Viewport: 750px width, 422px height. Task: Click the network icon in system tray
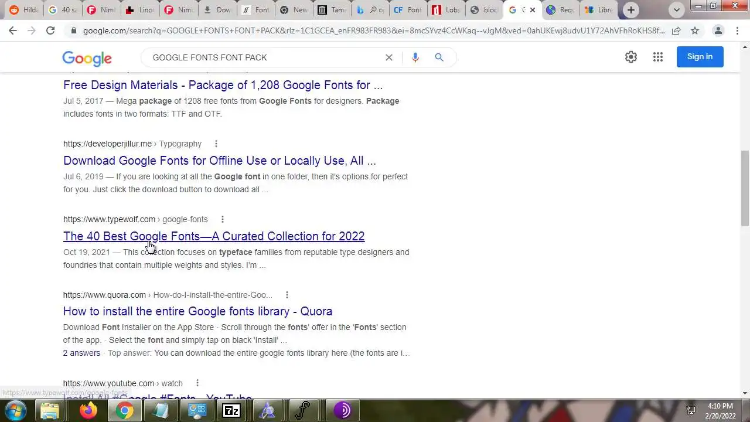tap(691, 411)
